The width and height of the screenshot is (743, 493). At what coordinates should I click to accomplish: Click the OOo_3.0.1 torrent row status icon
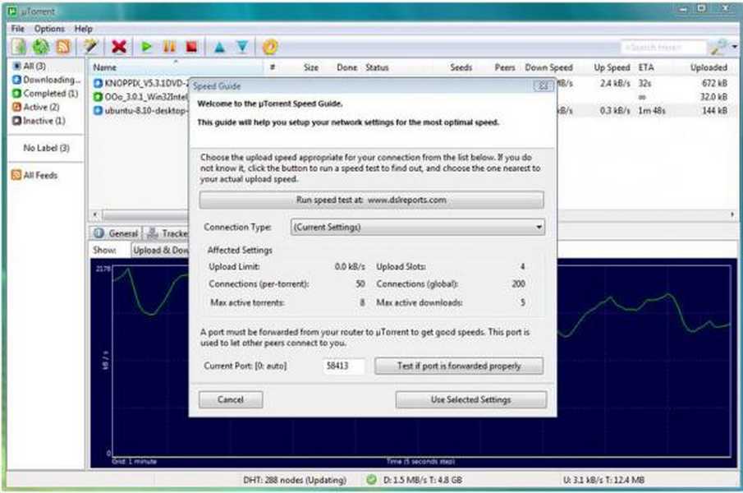[x=98, y=97]
